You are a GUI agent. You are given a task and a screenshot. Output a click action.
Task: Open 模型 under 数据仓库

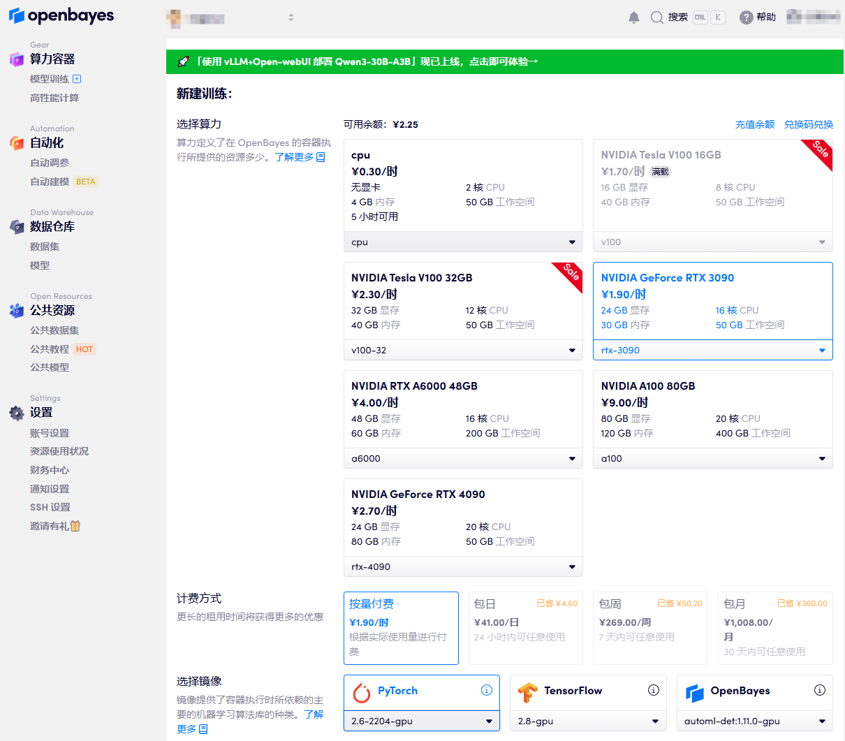point(40,265)
